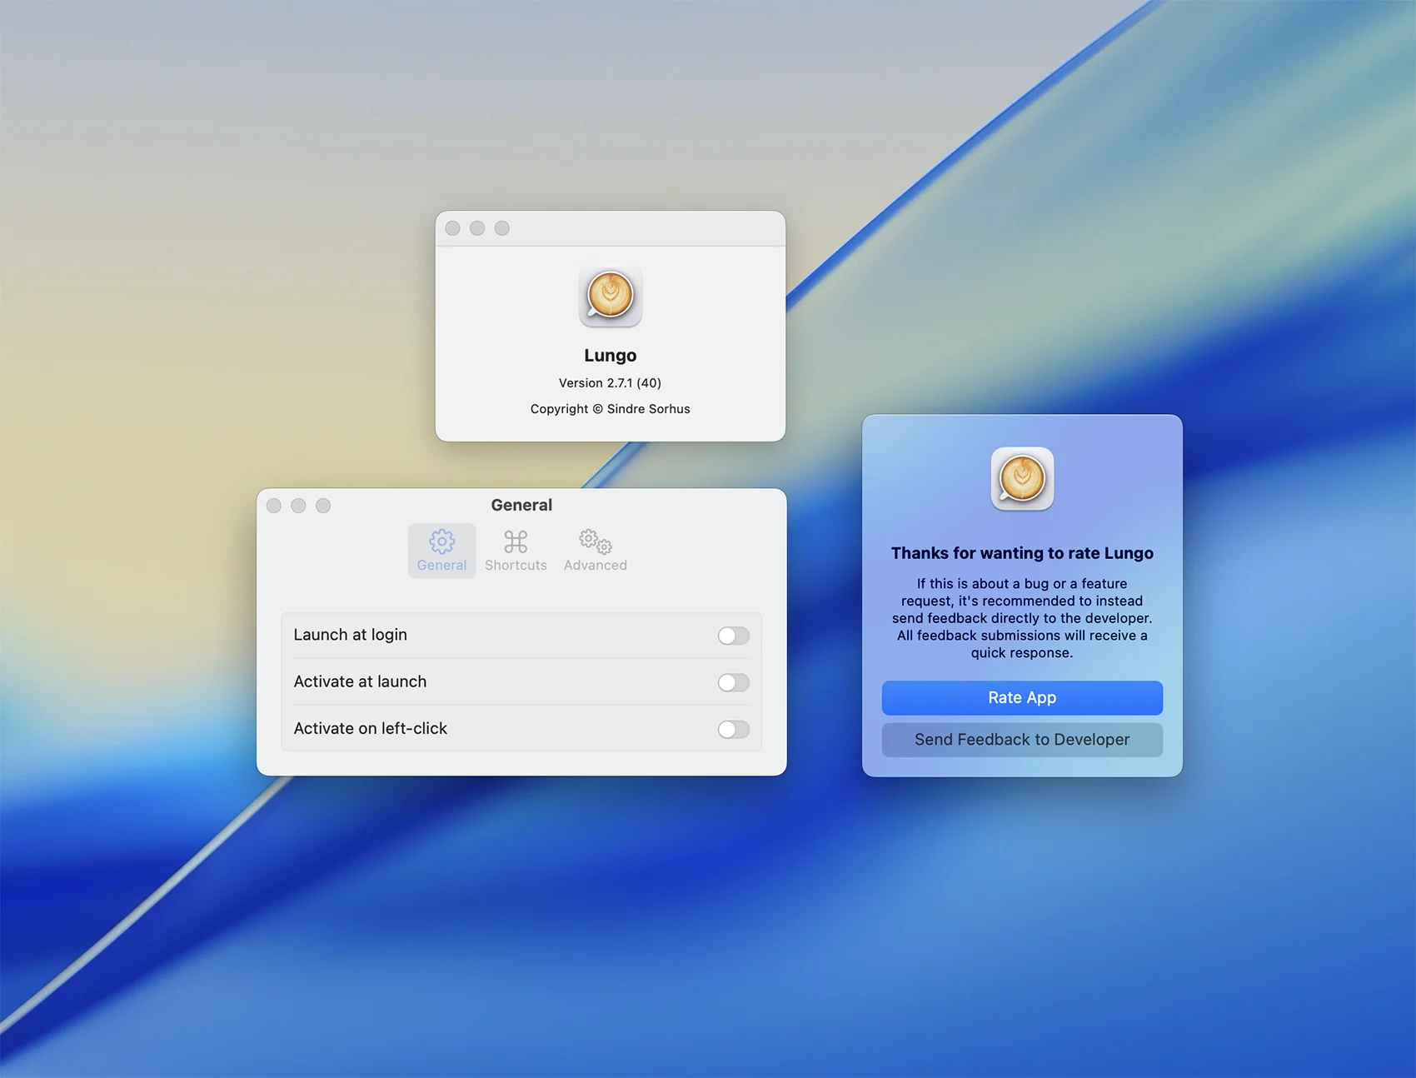Close the Lungo About window
Viewport: 1416px width, 1078px height.
[x=453, y=228]
